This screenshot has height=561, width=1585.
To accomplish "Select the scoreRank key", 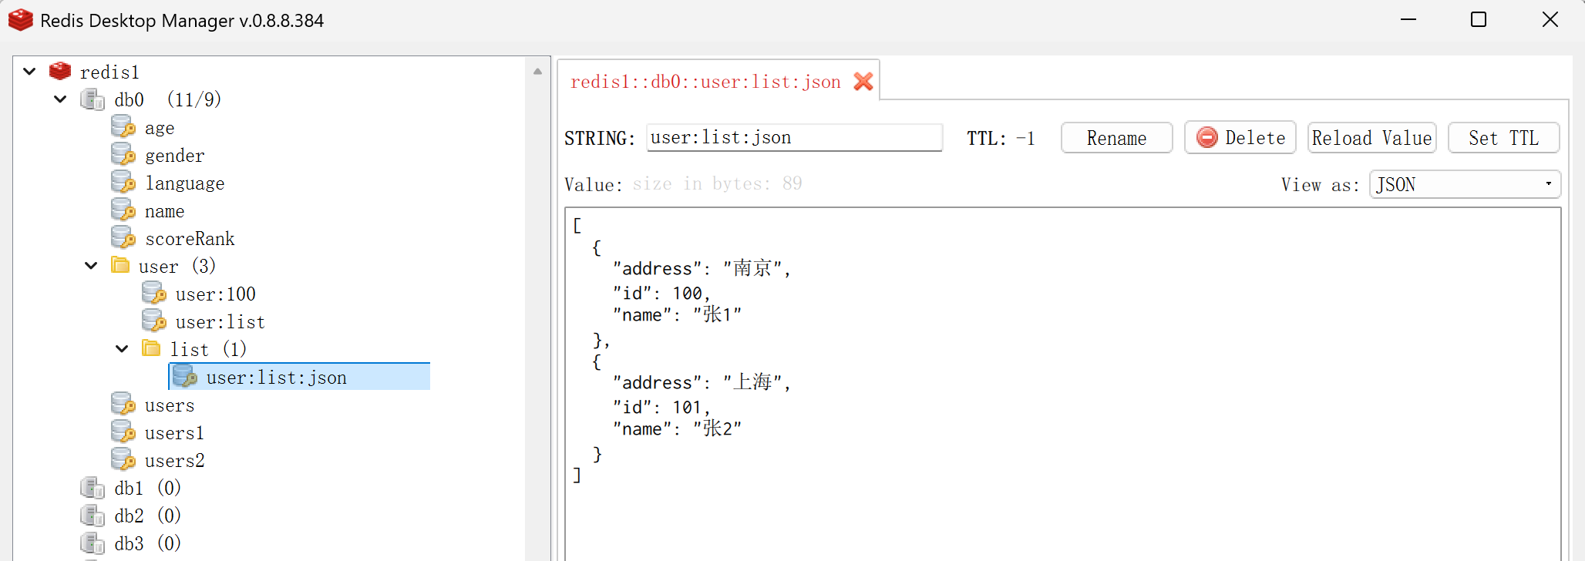I will [190, 239].
